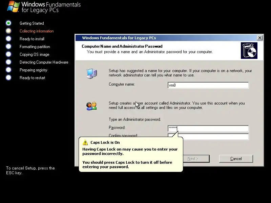The width and height of the screenshot is (271, 203).
Task: Click the Detecting Computer Hardware step indicator
Action: pos(8,62)
